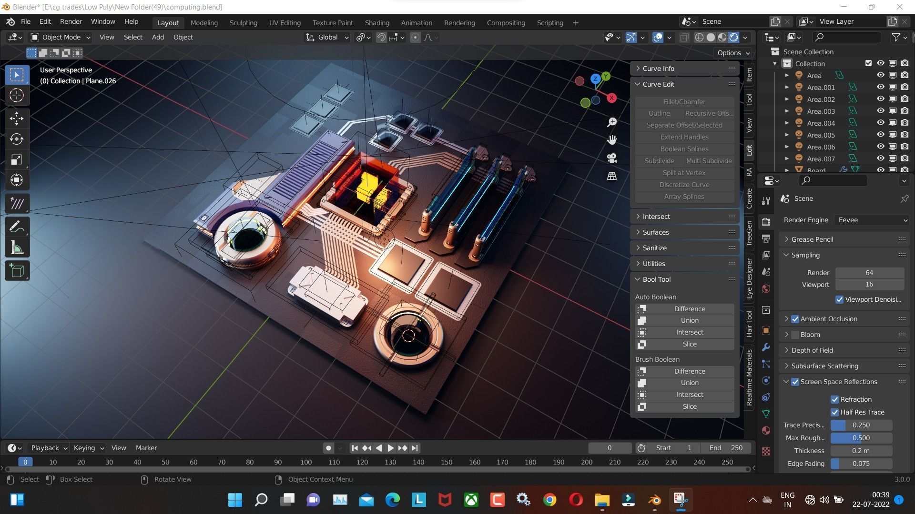The width and height of the screenshot is (915, 514).
Task: Open the Global orientation dropdown
Action: 327,37
